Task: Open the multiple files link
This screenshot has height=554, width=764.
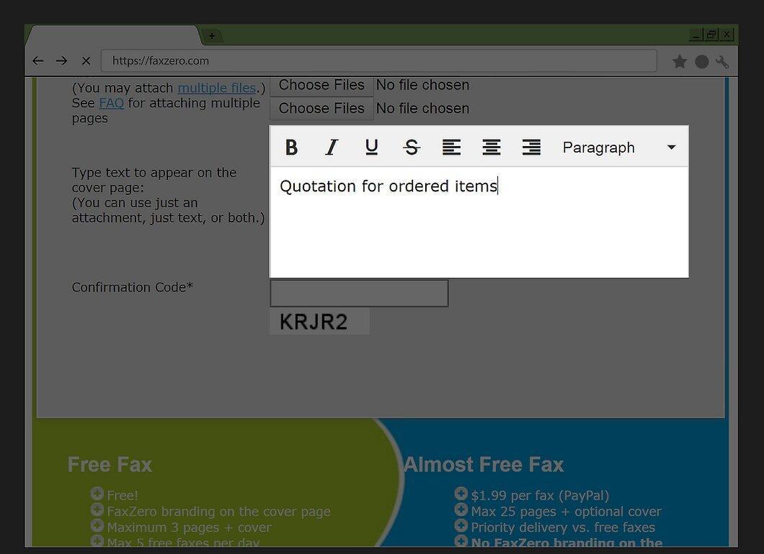Action: click(217, 88)
